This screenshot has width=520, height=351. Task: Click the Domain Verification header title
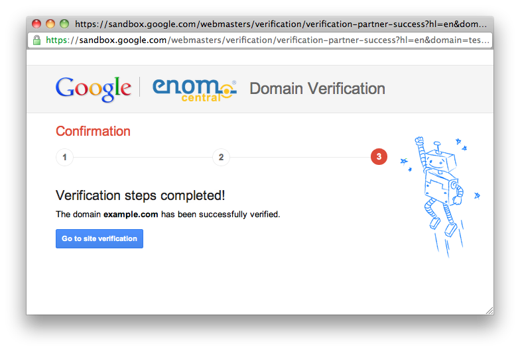click(317, 89)
